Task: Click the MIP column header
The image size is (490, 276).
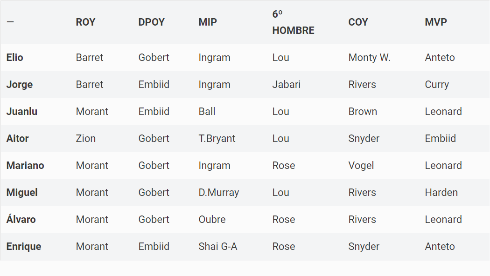Action: [x=208, y=22]
